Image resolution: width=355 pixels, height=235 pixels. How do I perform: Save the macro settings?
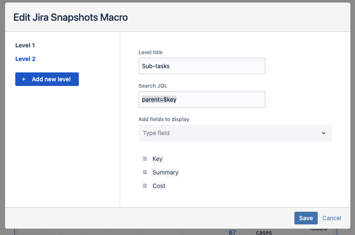306,218
